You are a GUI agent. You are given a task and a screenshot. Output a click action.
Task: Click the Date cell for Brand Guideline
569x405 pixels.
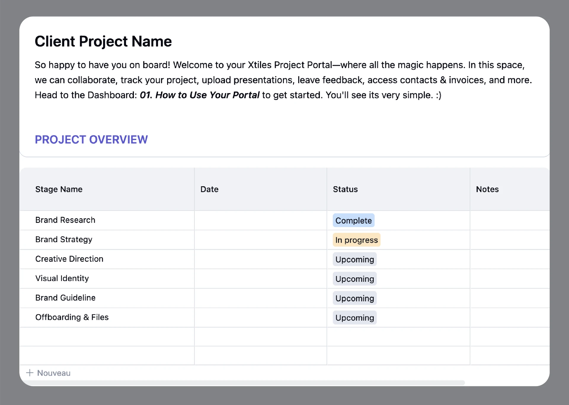(x=261, y=298)
